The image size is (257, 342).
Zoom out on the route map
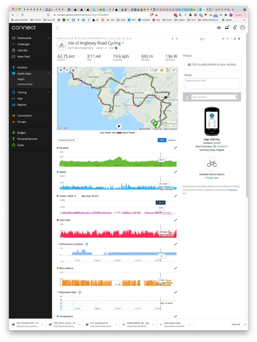point(67,70)
